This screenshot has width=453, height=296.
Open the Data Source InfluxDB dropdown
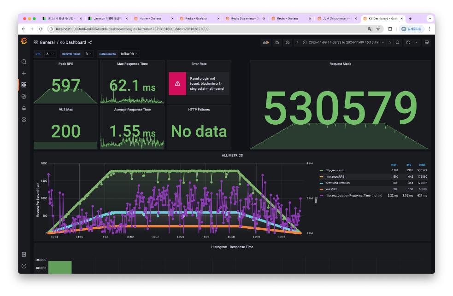(x=129, y=54)
